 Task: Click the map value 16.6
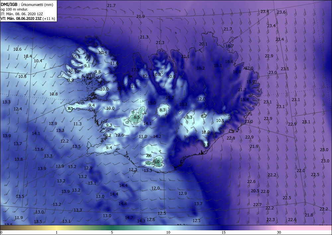pos(229,62)
